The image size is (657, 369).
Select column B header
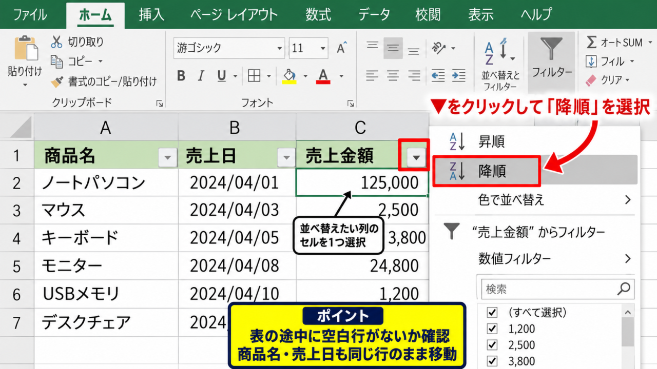(237, 128)
